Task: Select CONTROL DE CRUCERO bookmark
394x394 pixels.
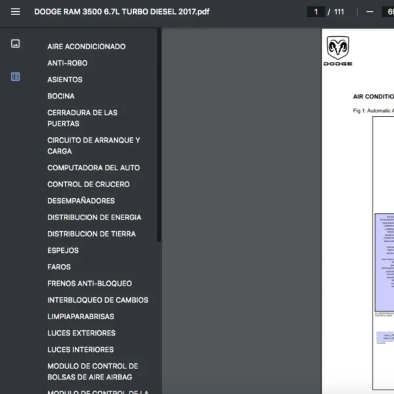Action: 89,185
